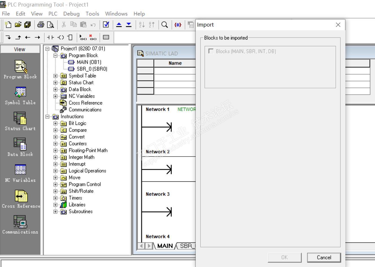The width and height of the screenshot is (375, 267).
Task: Insert a new network via toolbar icon
Action: click(x=83, y=37)
